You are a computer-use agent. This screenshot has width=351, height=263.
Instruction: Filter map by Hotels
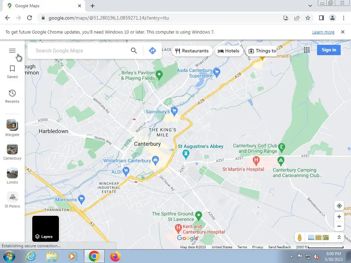(x=229, y=51)
